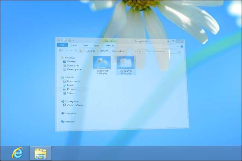Click the Pictures library icon

click(x=64, y=89)
